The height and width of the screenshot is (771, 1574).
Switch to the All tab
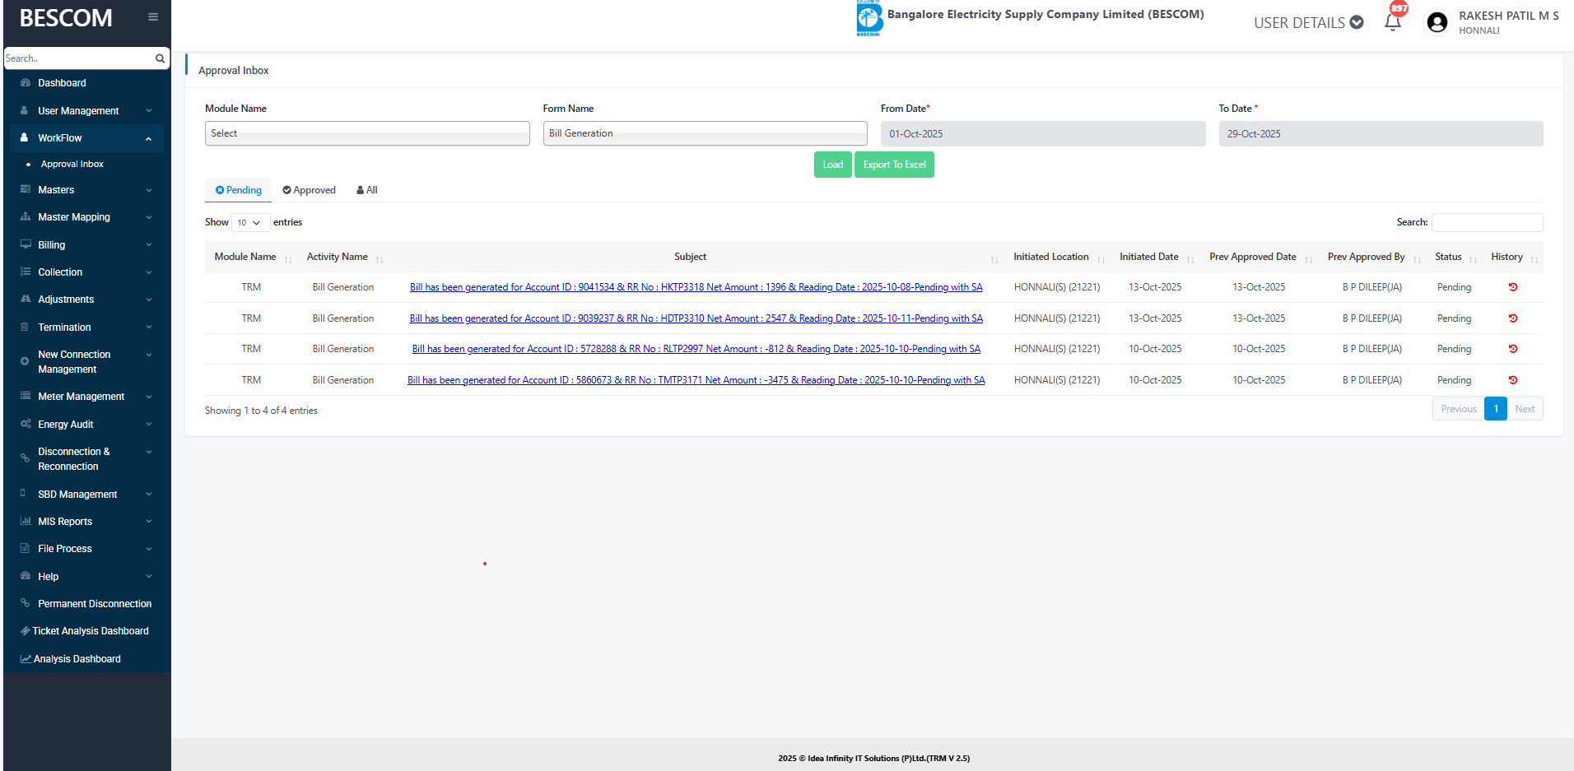[x=367, y=190]
